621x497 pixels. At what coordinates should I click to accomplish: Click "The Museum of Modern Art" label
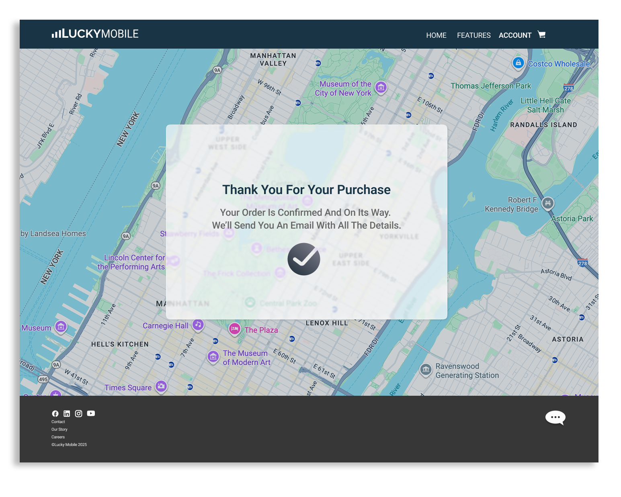tap(246, 358)
